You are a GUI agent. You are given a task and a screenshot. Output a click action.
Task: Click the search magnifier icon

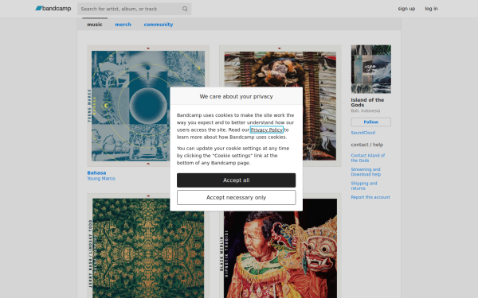(x=185, y=9)
